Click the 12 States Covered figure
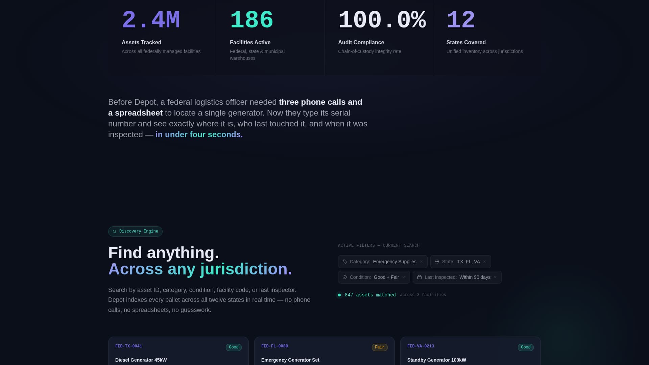649x365 pixels. [461, 20]
